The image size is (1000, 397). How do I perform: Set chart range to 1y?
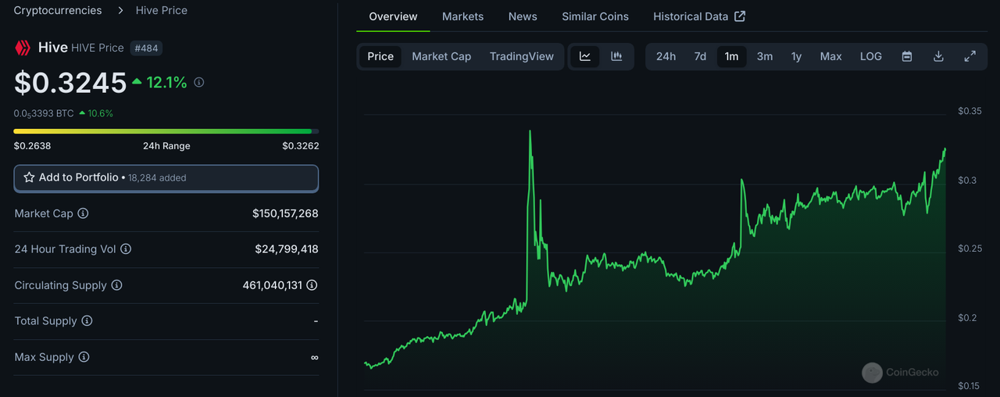click(796, 56)
